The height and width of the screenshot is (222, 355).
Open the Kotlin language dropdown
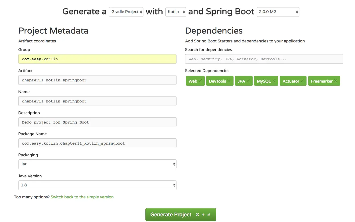[176, 12]
